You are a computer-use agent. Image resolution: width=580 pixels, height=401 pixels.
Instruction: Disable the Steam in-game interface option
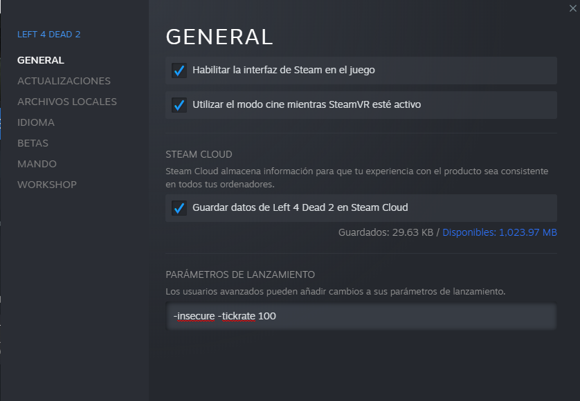[x=179, y=70]
